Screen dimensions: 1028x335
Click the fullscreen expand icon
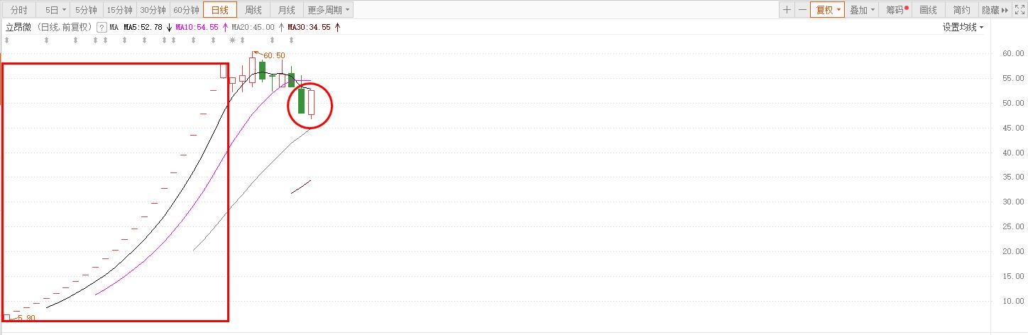tap(1022, 10)
